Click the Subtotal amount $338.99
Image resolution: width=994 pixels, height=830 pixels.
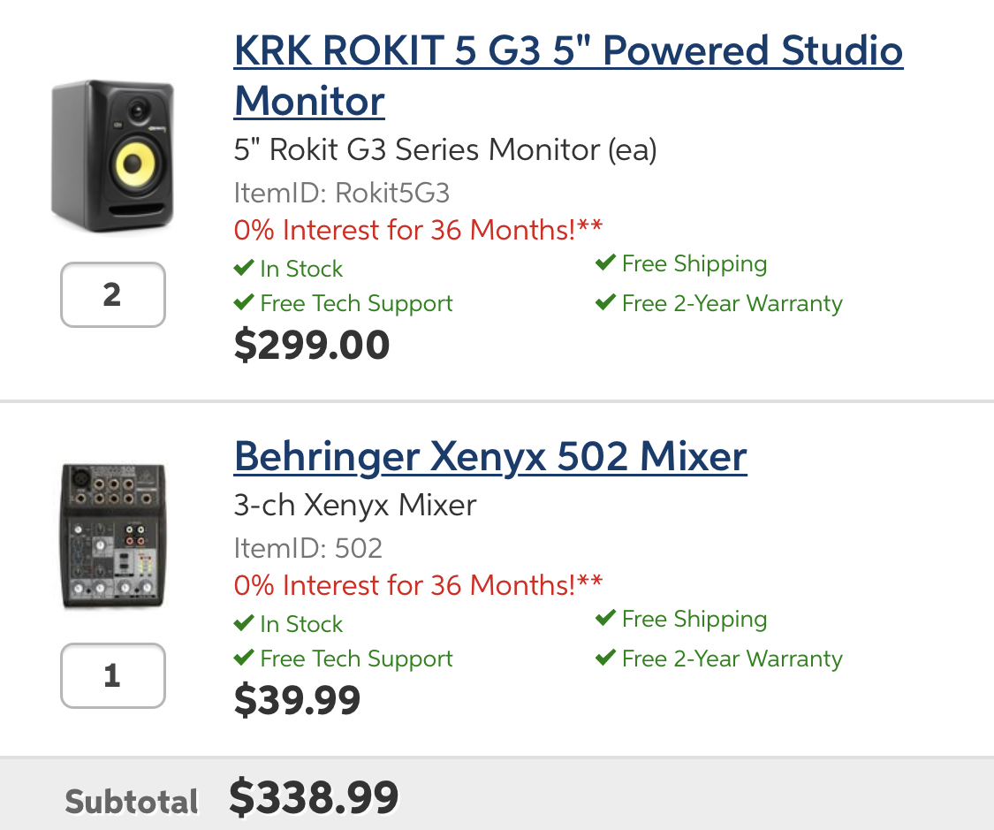pyautogui.click(x=314, y=798)
